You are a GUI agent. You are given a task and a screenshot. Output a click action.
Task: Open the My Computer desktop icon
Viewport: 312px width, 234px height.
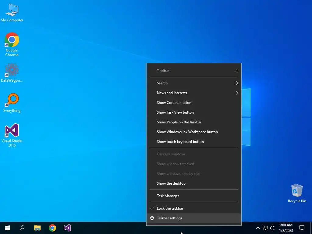12,13
